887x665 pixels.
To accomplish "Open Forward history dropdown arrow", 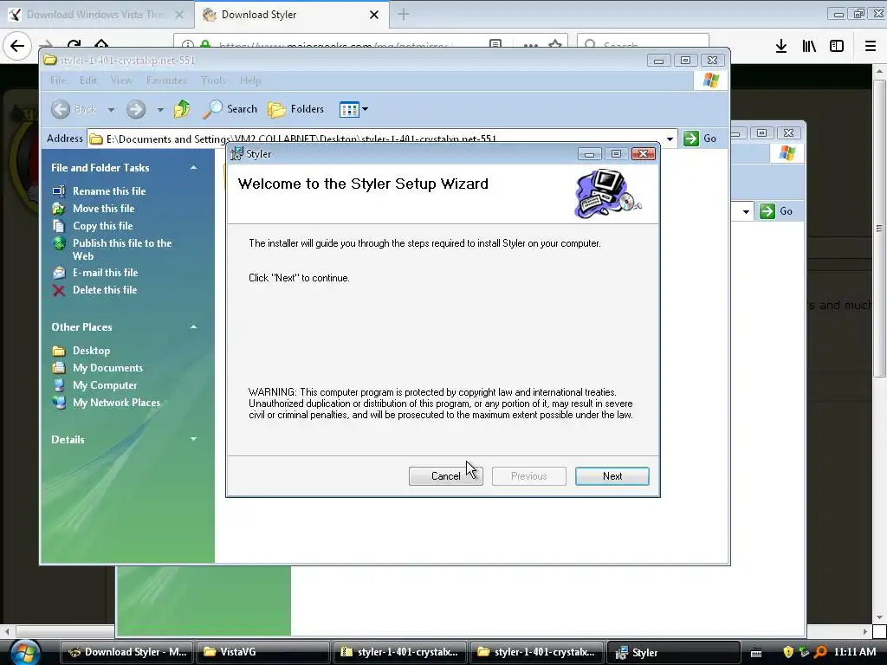I will [160, 109].
